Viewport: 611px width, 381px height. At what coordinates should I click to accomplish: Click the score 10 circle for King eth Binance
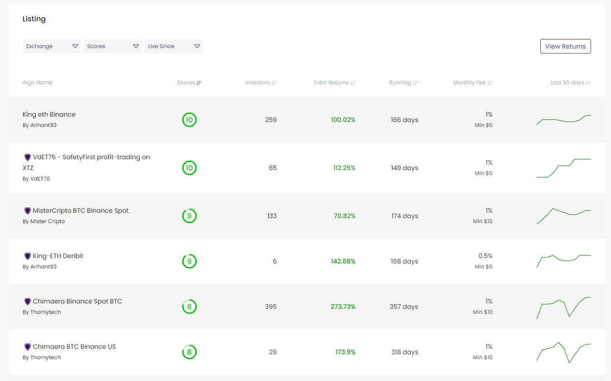(x=189, y=120)
